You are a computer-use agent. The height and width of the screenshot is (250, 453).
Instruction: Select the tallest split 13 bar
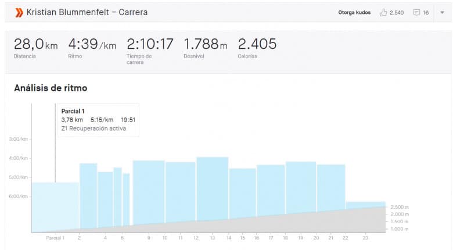pos(213,188)
